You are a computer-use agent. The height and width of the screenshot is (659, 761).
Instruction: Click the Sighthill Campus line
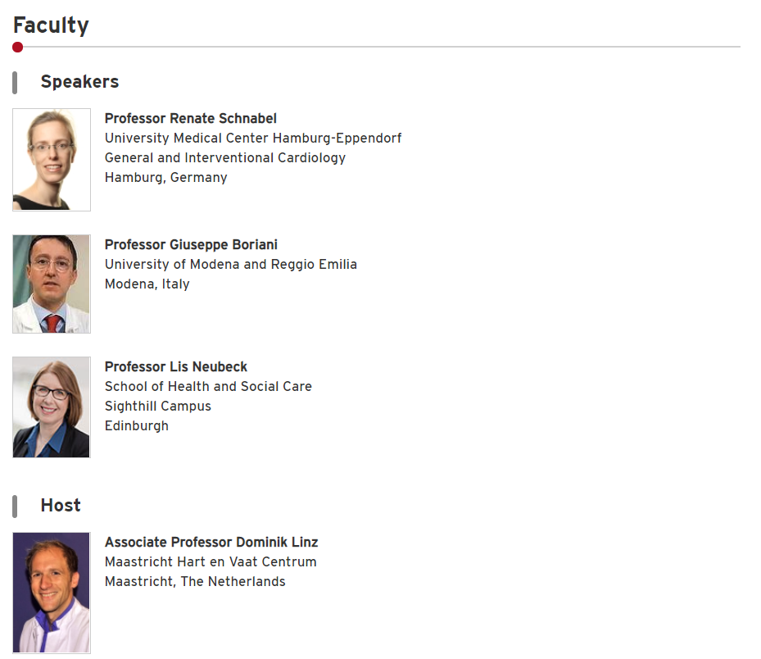point(158,407)
